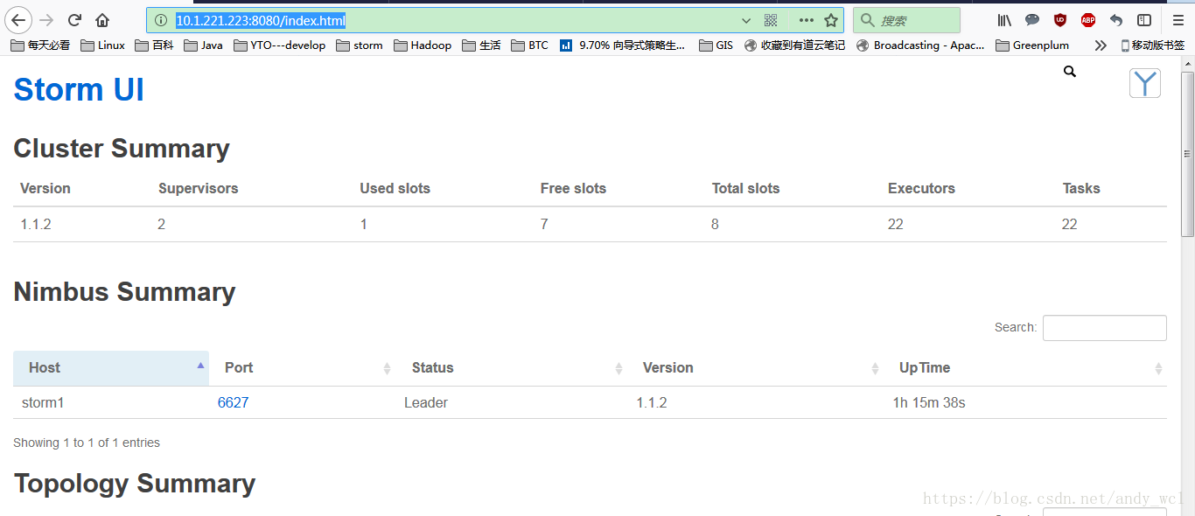This screenshot has width=1195, height=516.
Task: Click the Y logo icon at top right
Action: 1145,83
